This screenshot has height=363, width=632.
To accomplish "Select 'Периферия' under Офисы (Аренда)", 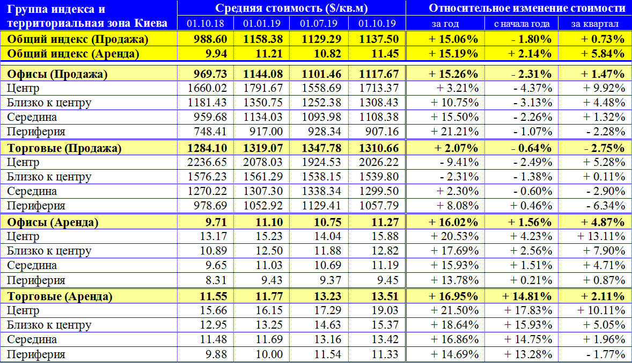I will pyautogui.click(x=36, y=280).
